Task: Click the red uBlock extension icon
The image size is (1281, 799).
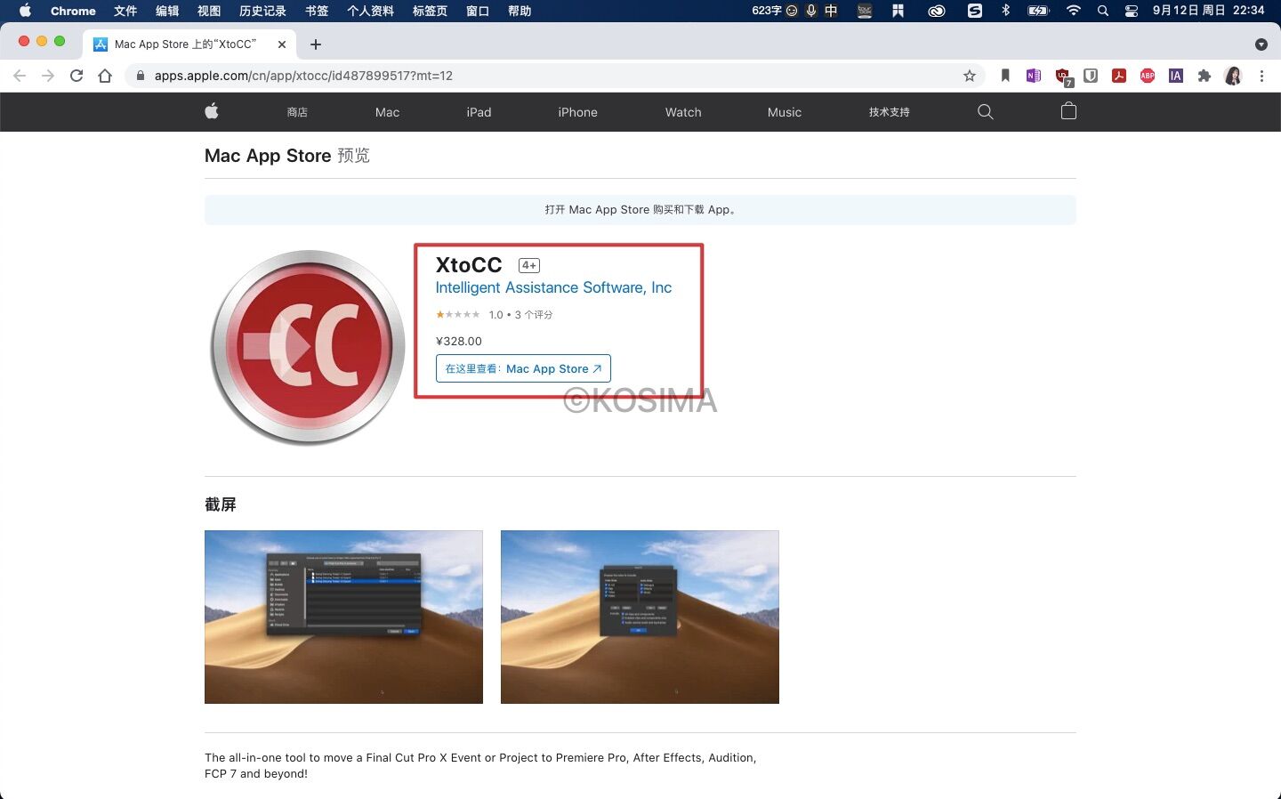Action: (1063, 77)
